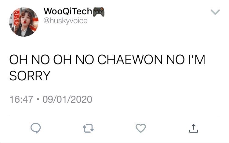Toggle the retweet arrows on
This screenshot has width=229, height=143.
88,128
